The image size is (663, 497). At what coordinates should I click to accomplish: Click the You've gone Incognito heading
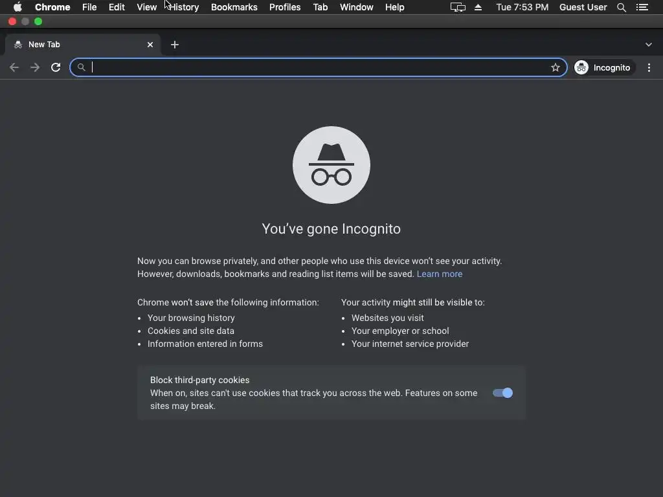point(331,228)
